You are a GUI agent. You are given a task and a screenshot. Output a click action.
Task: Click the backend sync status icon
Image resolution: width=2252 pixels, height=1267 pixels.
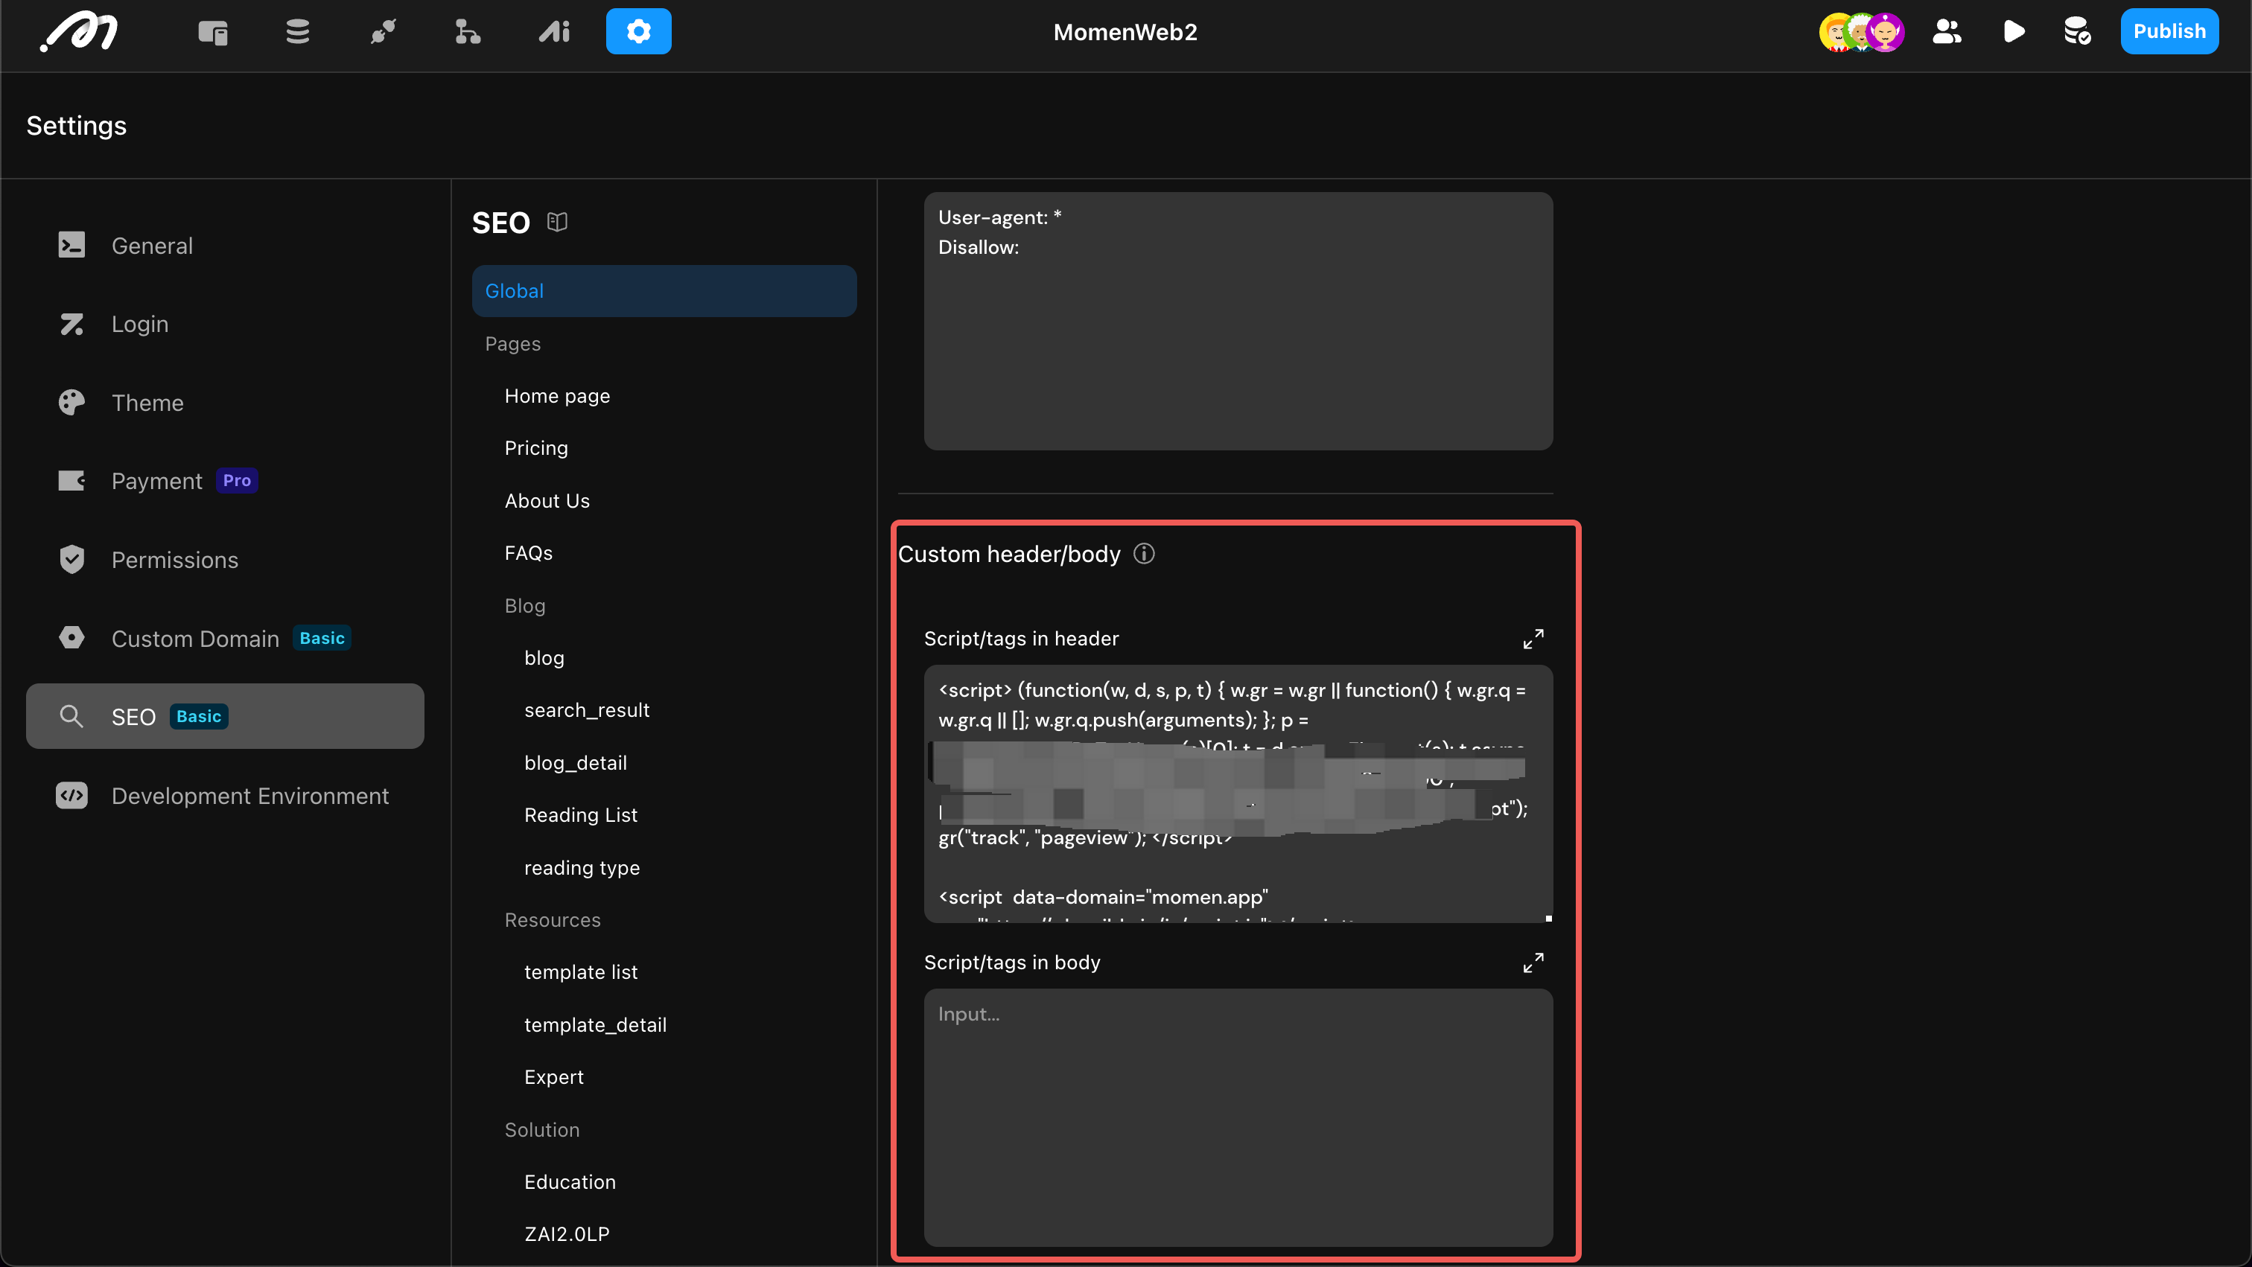[x=2077, y=32]
